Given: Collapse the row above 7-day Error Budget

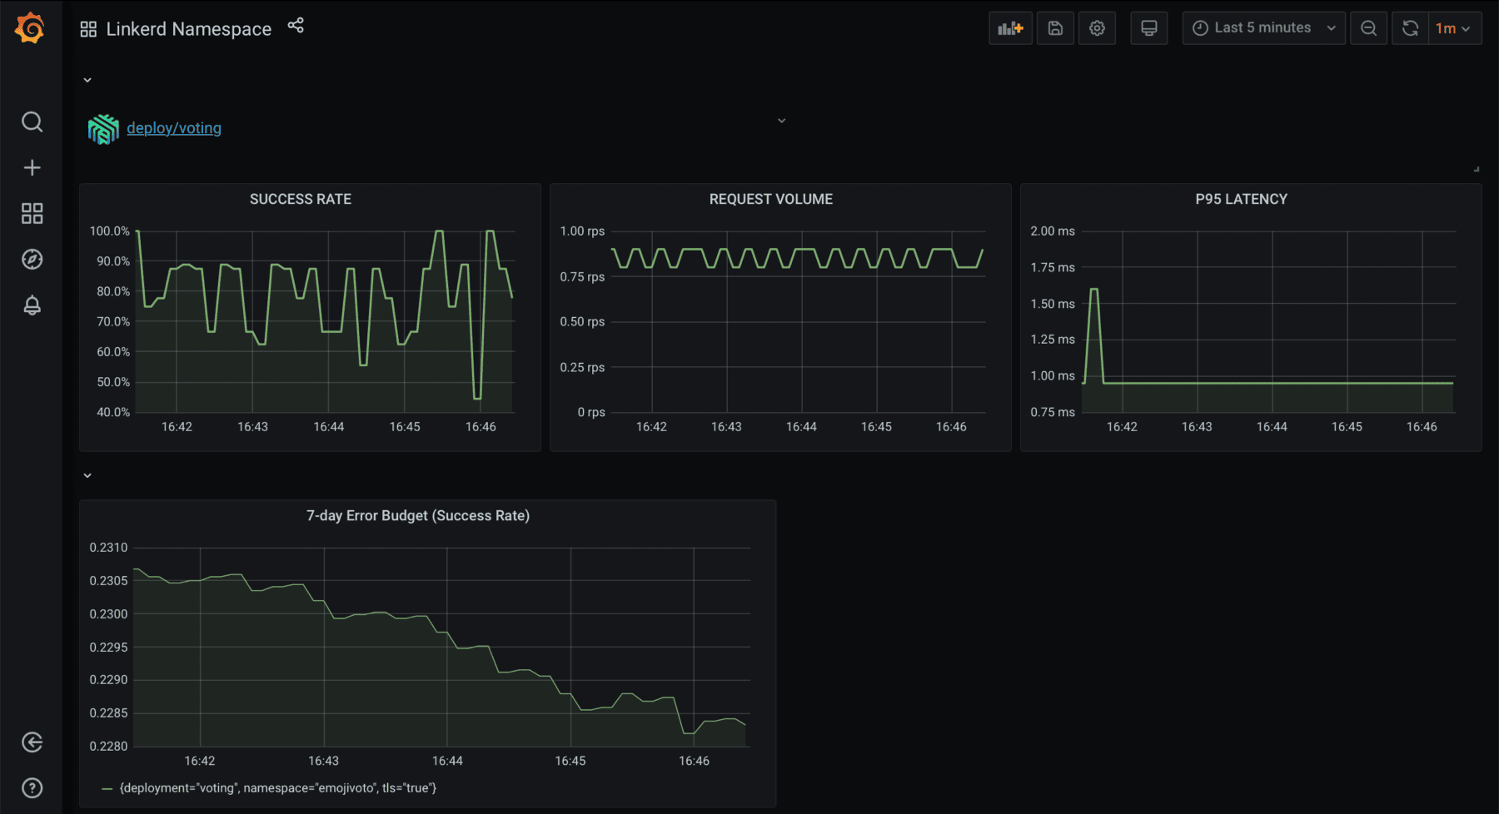Looking at the screenshot, I should coord(87,476).
